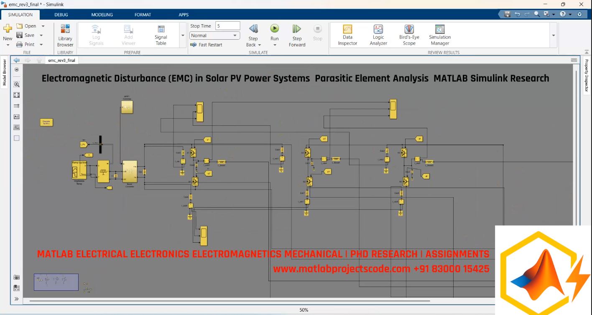Open the Logic Analyzer

tap(378, 35)
